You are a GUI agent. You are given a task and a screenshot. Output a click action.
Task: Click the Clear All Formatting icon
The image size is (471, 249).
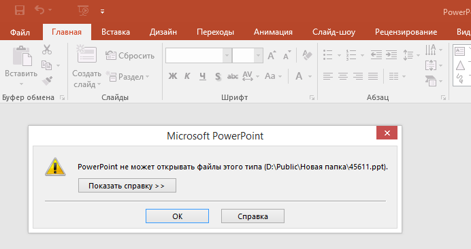click(x=307, y=55)
